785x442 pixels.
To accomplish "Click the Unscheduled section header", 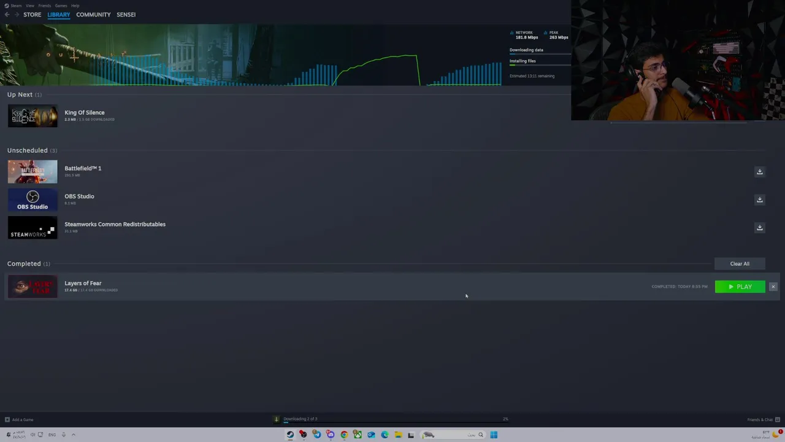I will (32, 150).
